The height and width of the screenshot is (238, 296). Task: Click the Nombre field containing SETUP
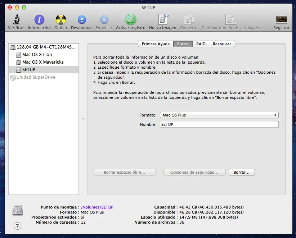[219, 124]
